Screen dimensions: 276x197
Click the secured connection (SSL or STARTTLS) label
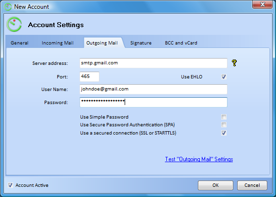(128, 133)
